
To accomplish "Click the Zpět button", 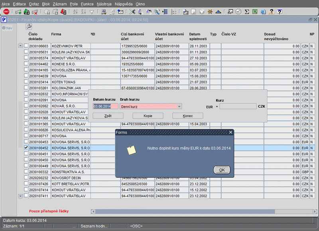I will click(108, 116).
